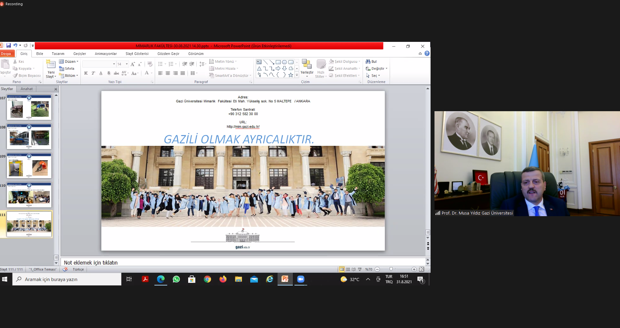Viewport: 620px width, 328px height.
Task: Toggle strikethrough abc formatting
Action: [x=116, y=73]
